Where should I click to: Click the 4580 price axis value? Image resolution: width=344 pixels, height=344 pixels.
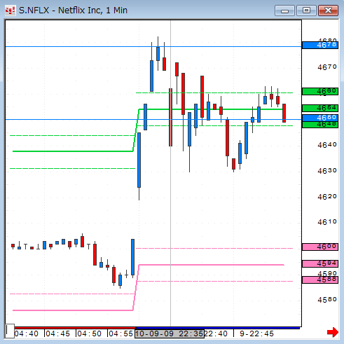[327, 300]
